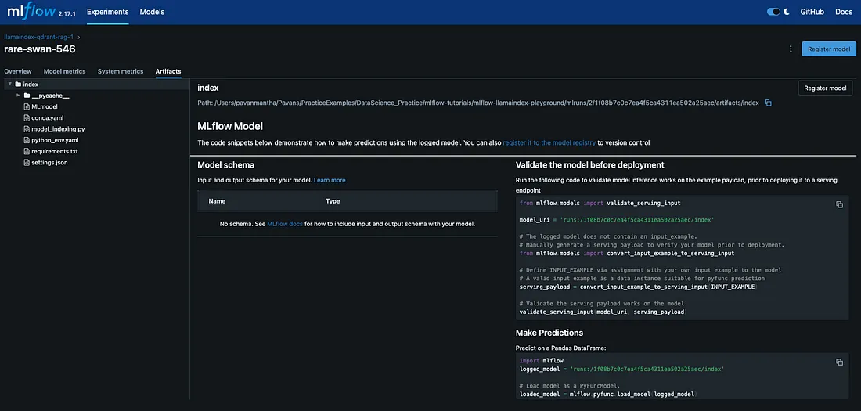Click the 'Validate the model before deployment' heading
This screenshot has width=861, height=411.
(589, 165)
